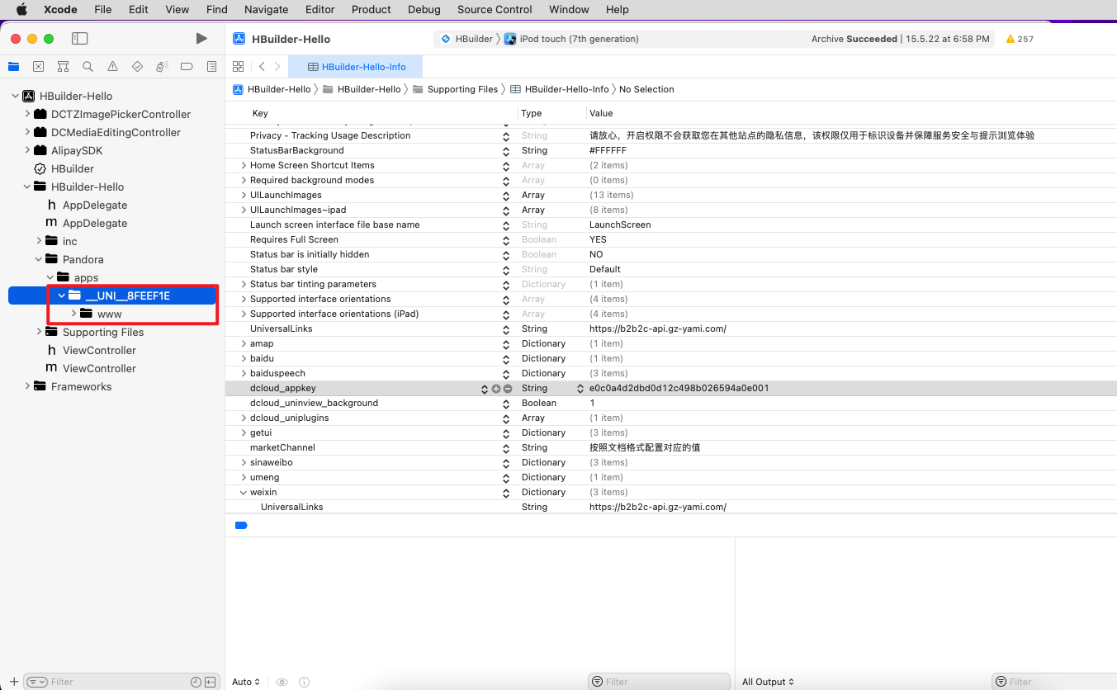1117x690 pixels.
Task: Click the Run (play) button in toolbar
Action: [x=201, y=39]
